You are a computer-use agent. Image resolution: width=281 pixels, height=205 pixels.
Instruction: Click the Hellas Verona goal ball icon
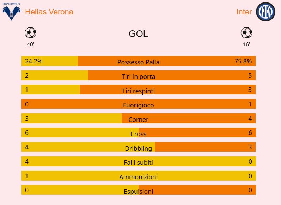click(30, 33)
